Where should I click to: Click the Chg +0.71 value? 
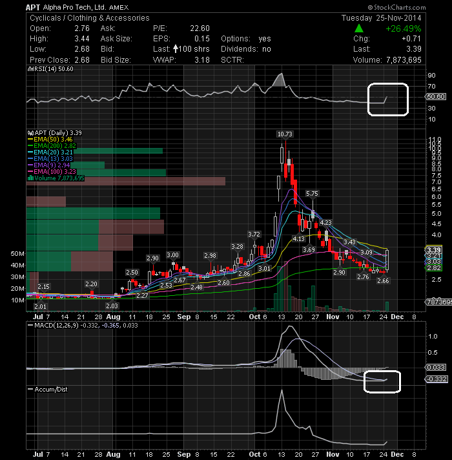point(411,39)
